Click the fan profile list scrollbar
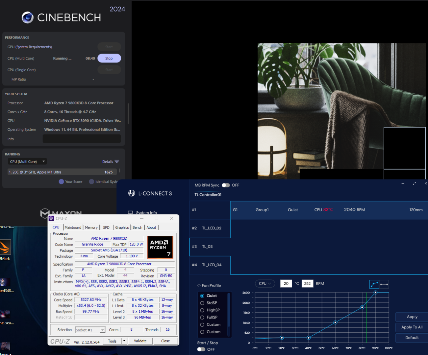This screenshot has height=355, width=428. point(229,310)
